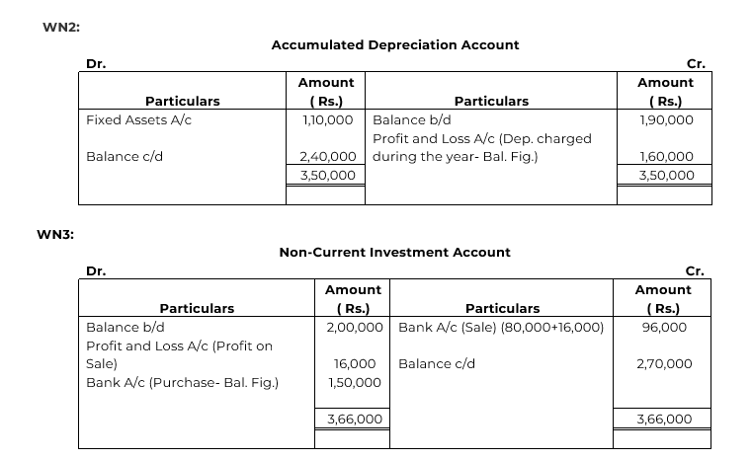Image resolution: width=752 pixels, height=460 pixels.
Task: Select the 3,50,000 credit total in WN2
Action: [x=666, y=175]
